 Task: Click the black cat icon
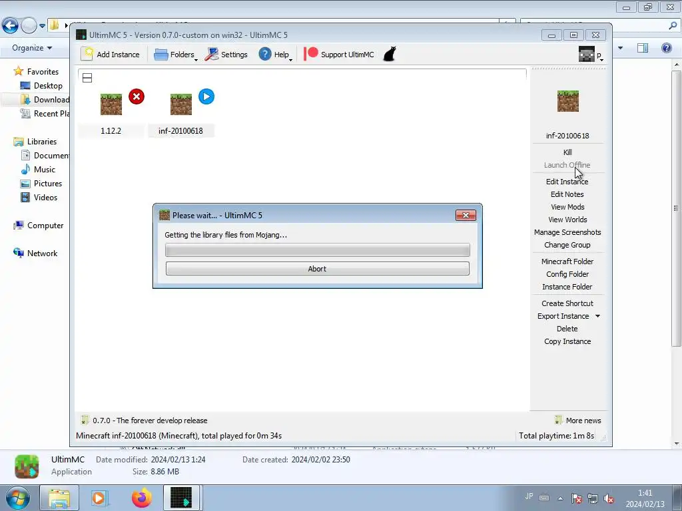[x=390, y=54]
